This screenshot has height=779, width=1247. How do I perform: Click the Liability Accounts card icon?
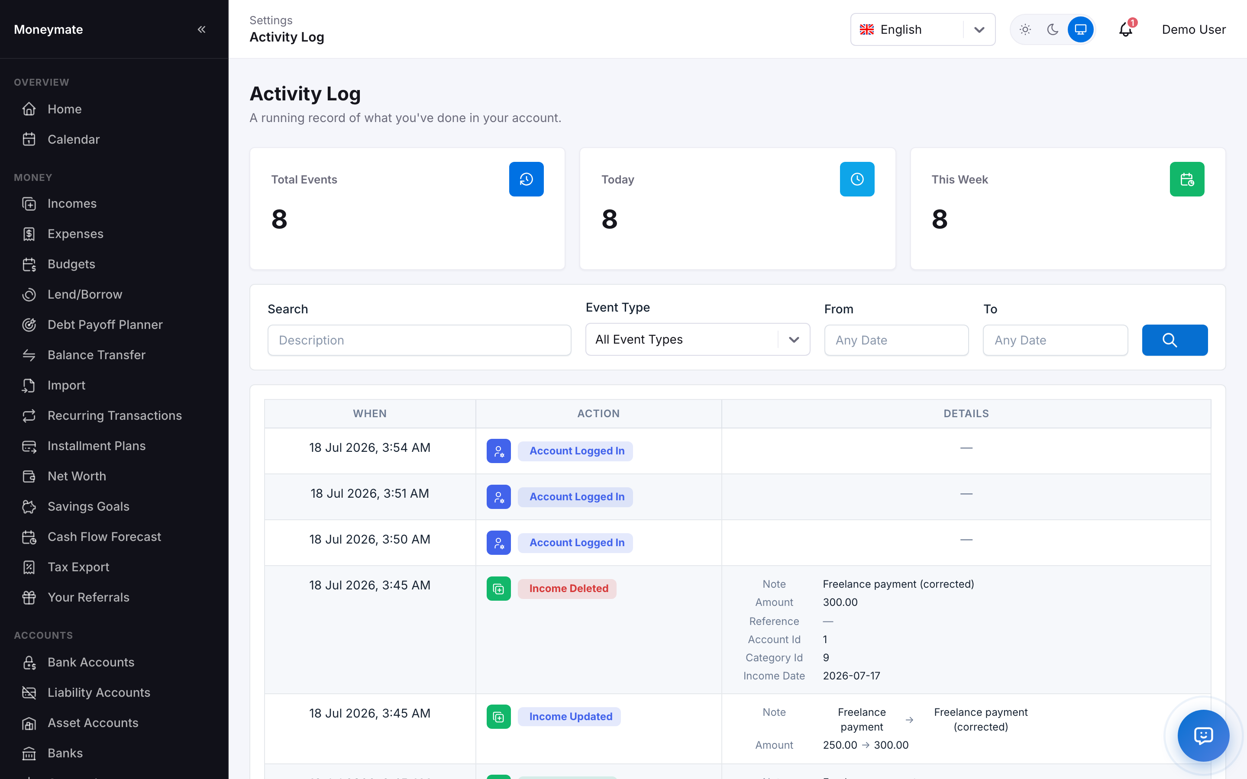[29, 692]
